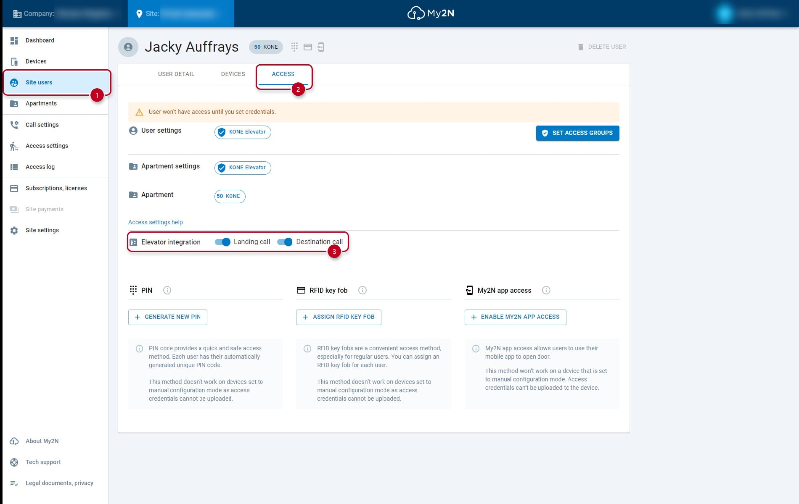
Task: Open Access log from the sidebar
Action: click(x=56, y=167)
